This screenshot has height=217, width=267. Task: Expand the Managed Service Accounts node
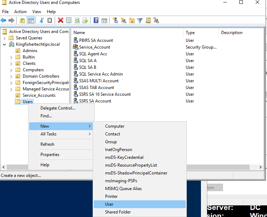[11, 89]
